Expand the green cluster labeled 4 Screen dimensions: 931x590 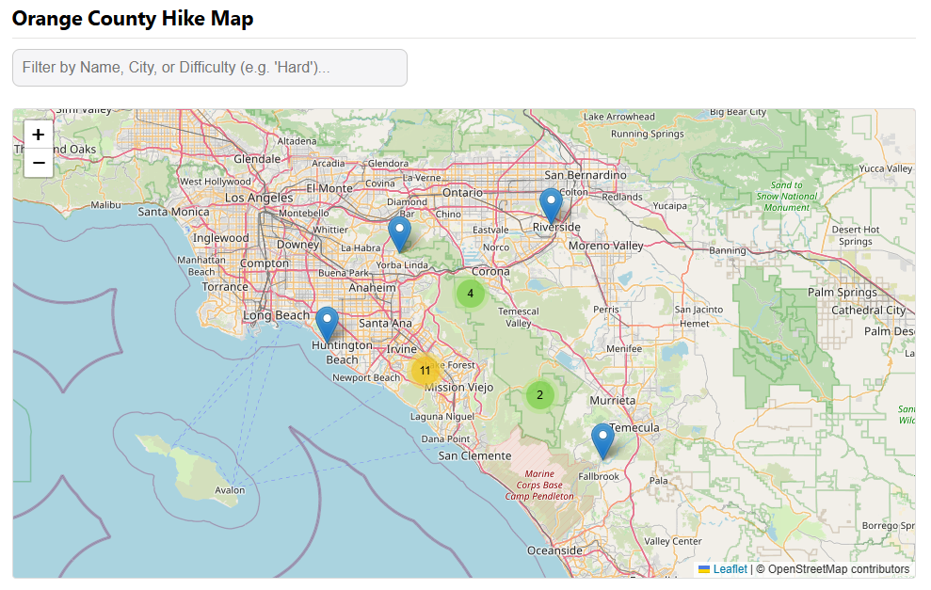click(x=471, y=294)
